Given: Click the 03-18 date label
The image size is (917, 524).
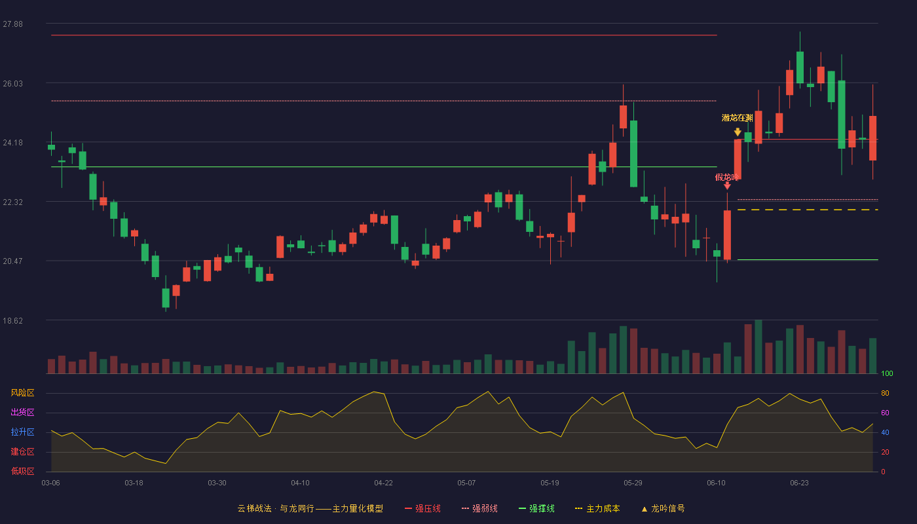Looking at the screenshot, I should point(134,483).
